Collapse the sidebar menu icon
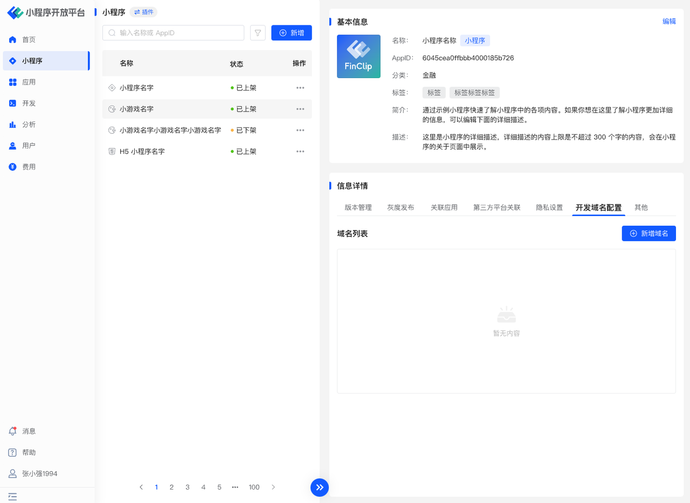 [12, 496]
